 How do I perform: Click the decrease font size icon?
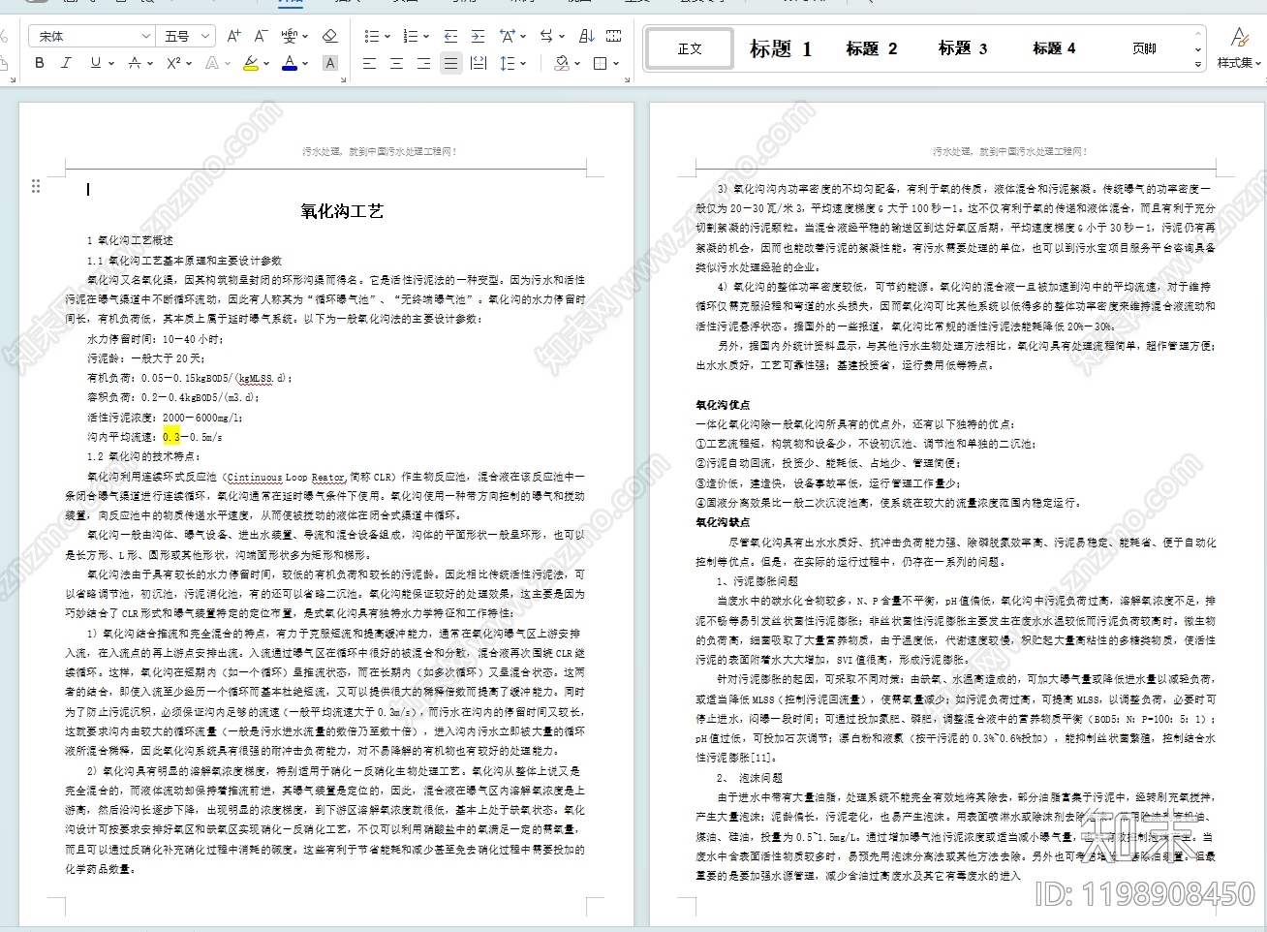(x=260, y=36)
